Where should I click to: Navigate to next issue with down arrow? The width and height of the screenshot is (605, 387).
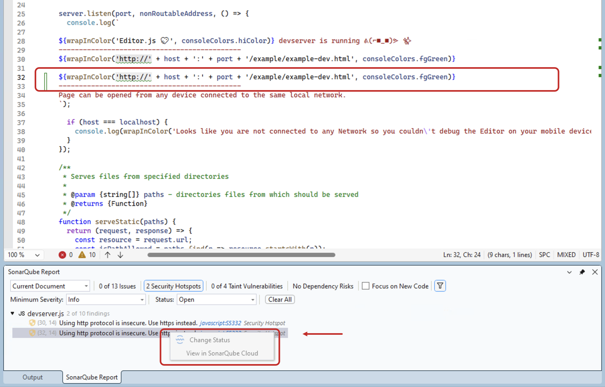(120, 255)
